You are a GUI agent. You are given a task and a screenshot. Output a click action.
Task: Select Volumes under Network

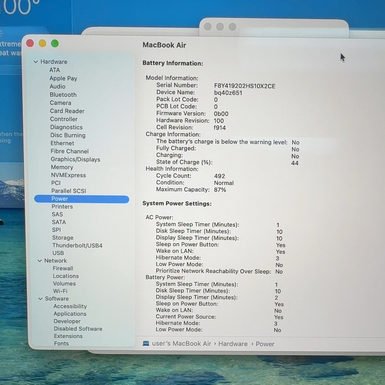tap(64, 284)
